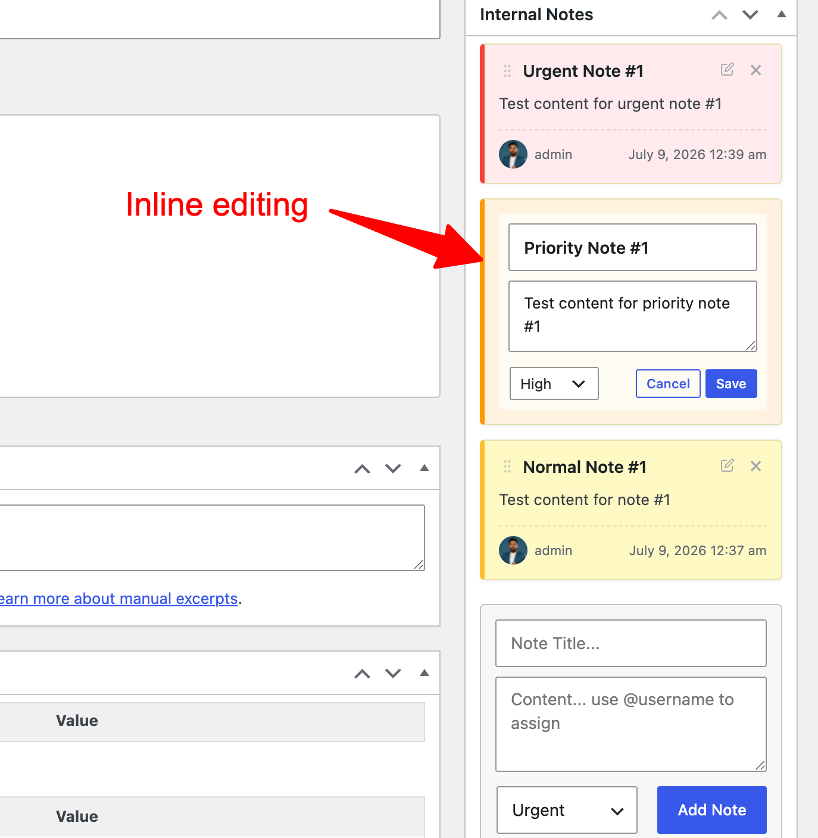Click text 'Test content for note #1'
Viewport: 818px width, 838px height.
(585, 500)
